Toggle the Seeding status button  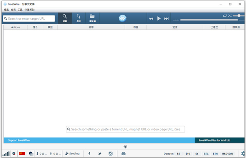click(x=72, y=153)
